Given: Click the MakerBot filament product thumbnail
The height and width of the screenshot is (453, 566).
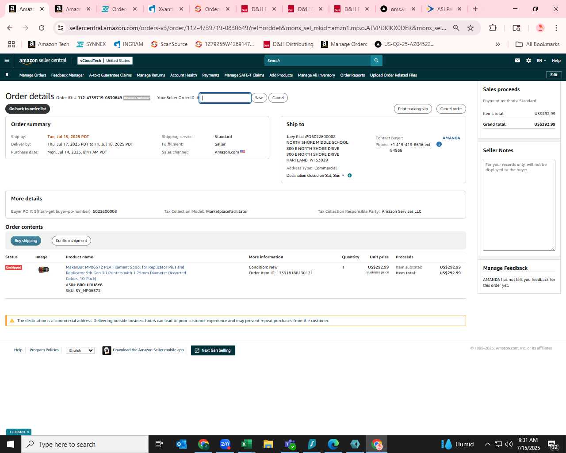Looking at the screenshot, I should pyautogui.click(x=43, y=269).
